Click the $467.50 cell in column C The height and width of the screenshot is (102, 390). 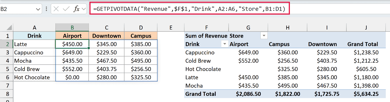(x=107, y=61)
